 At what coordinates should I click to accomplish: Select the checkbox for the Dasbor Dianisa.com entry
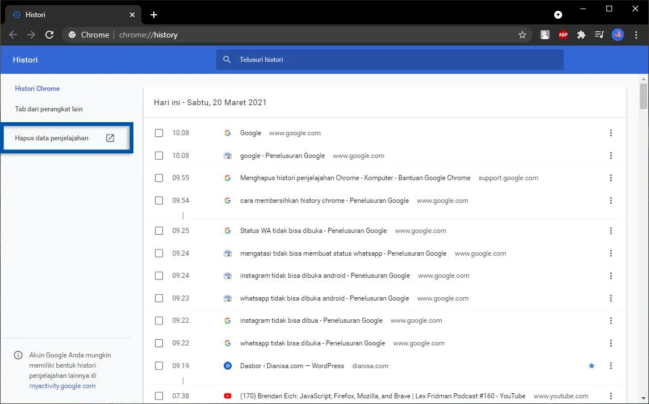pyautogui.click(x=159, y=366)
